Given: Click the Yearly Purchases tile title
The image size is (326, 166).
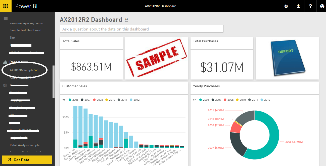Looking at the screenshot, I should tap(206, 86).
